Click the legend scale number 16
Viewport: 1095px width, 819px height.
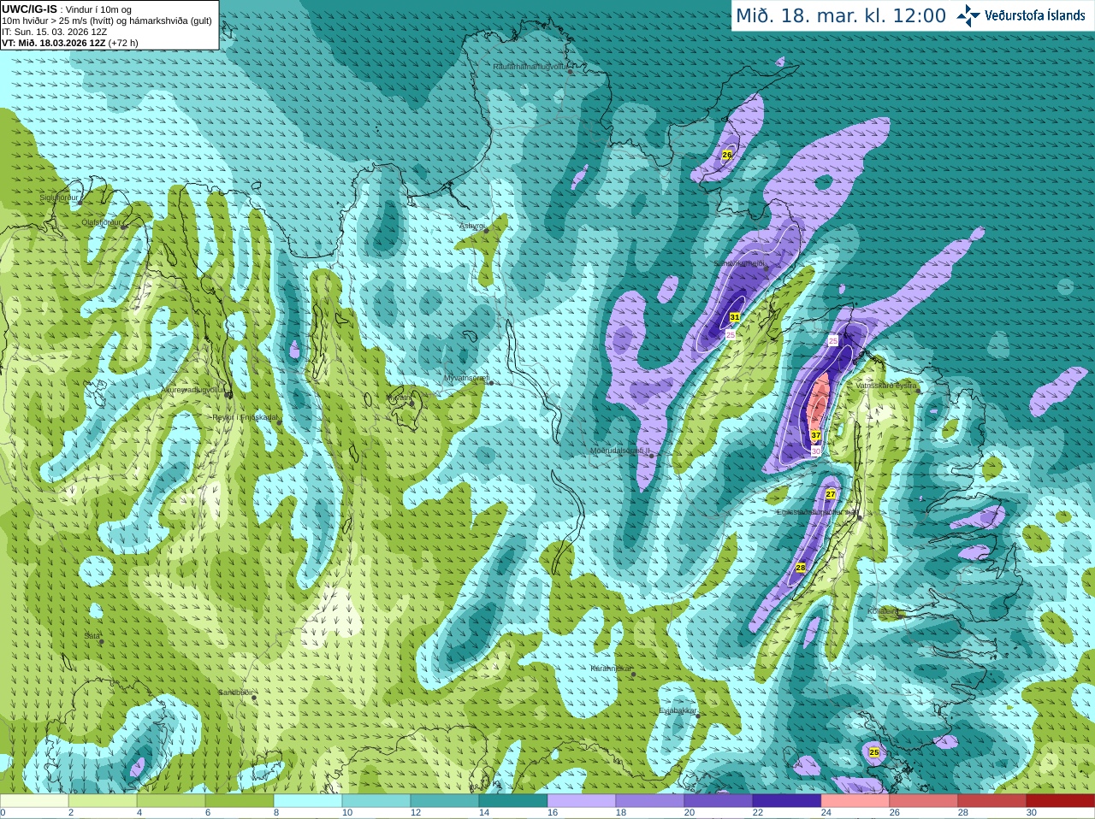pyautogui.click(x=553, y=813)
